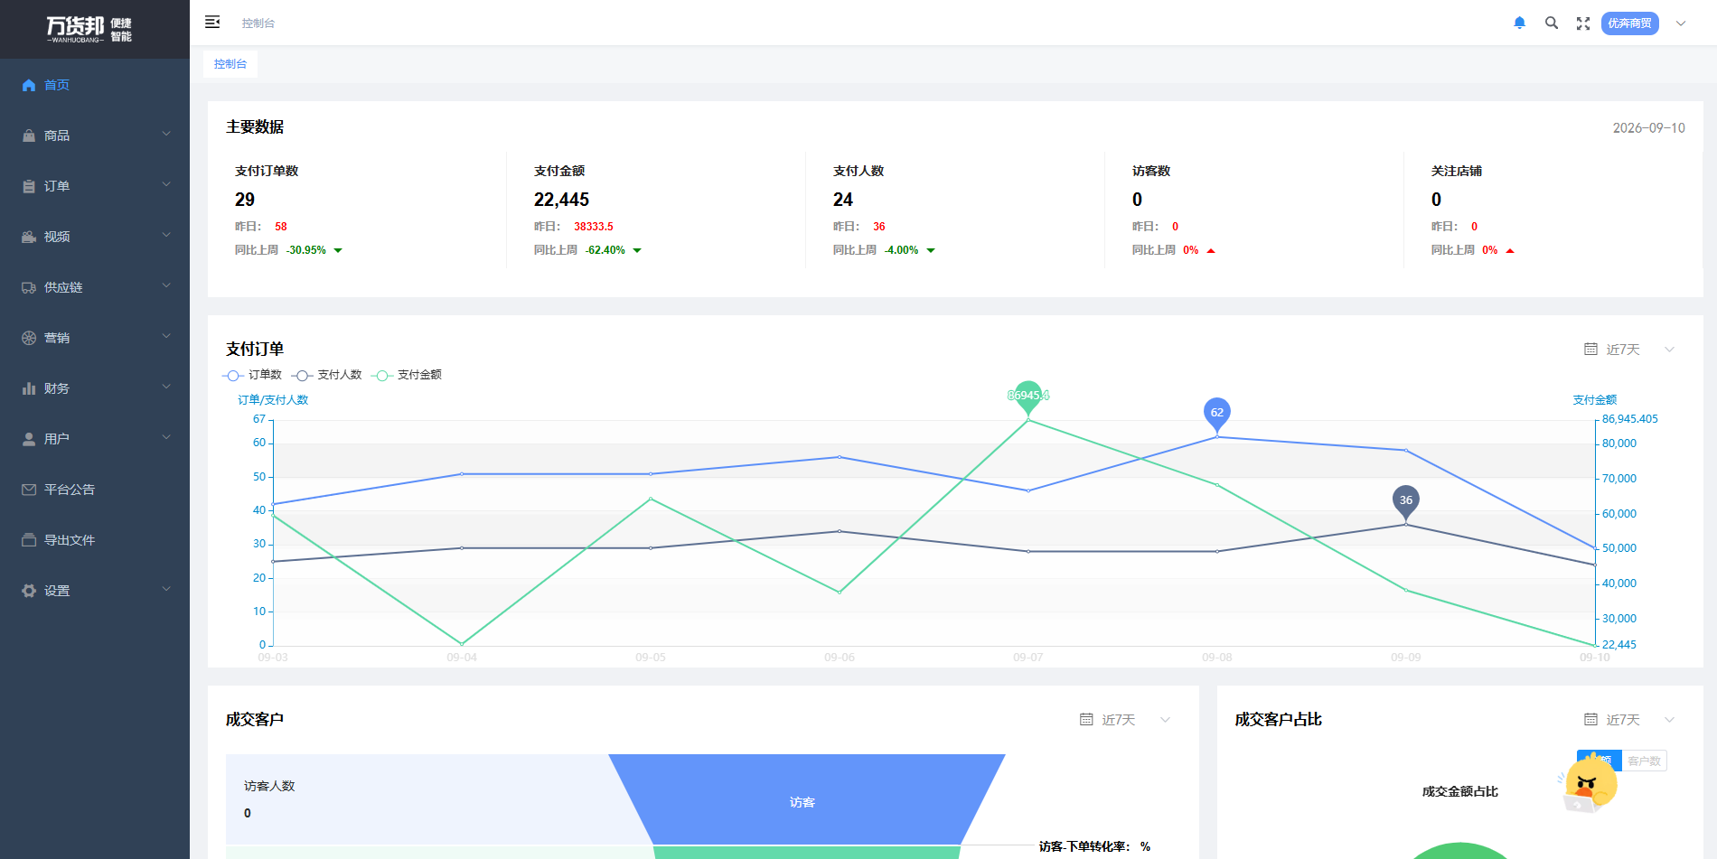Click the 商品 shopping bag icon

pyautogui.click(x=29, y=135)
